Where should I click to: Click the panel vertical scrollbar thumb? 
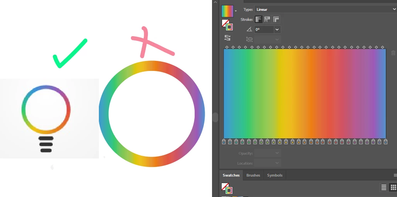pos(215,117)
